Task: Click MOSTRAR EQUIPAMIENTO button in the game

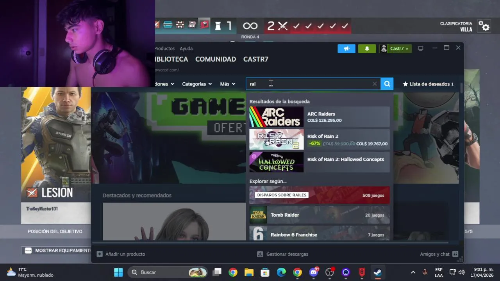Action: [x=57, y=251]
